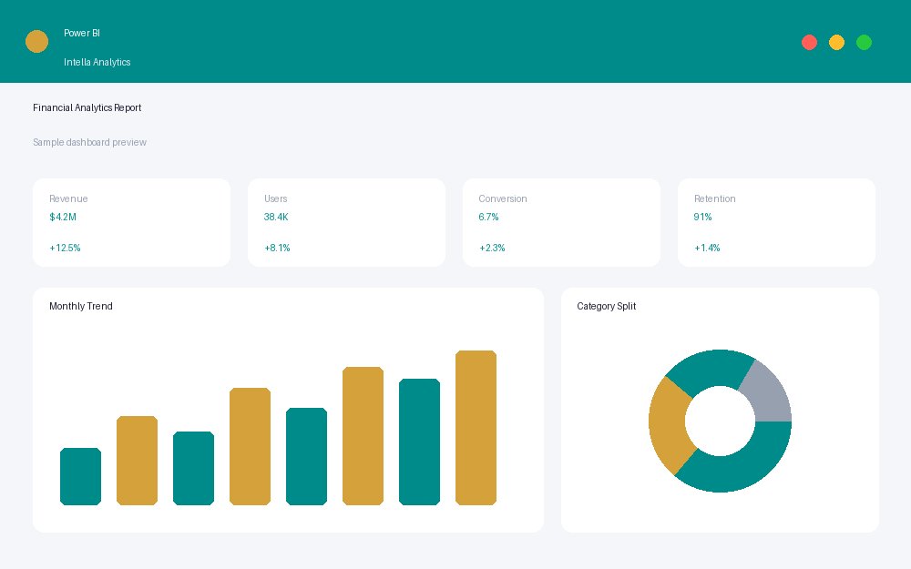Select the seventh bar, the tallest teal one
The image size is (911, 569).
coord(419,442)
